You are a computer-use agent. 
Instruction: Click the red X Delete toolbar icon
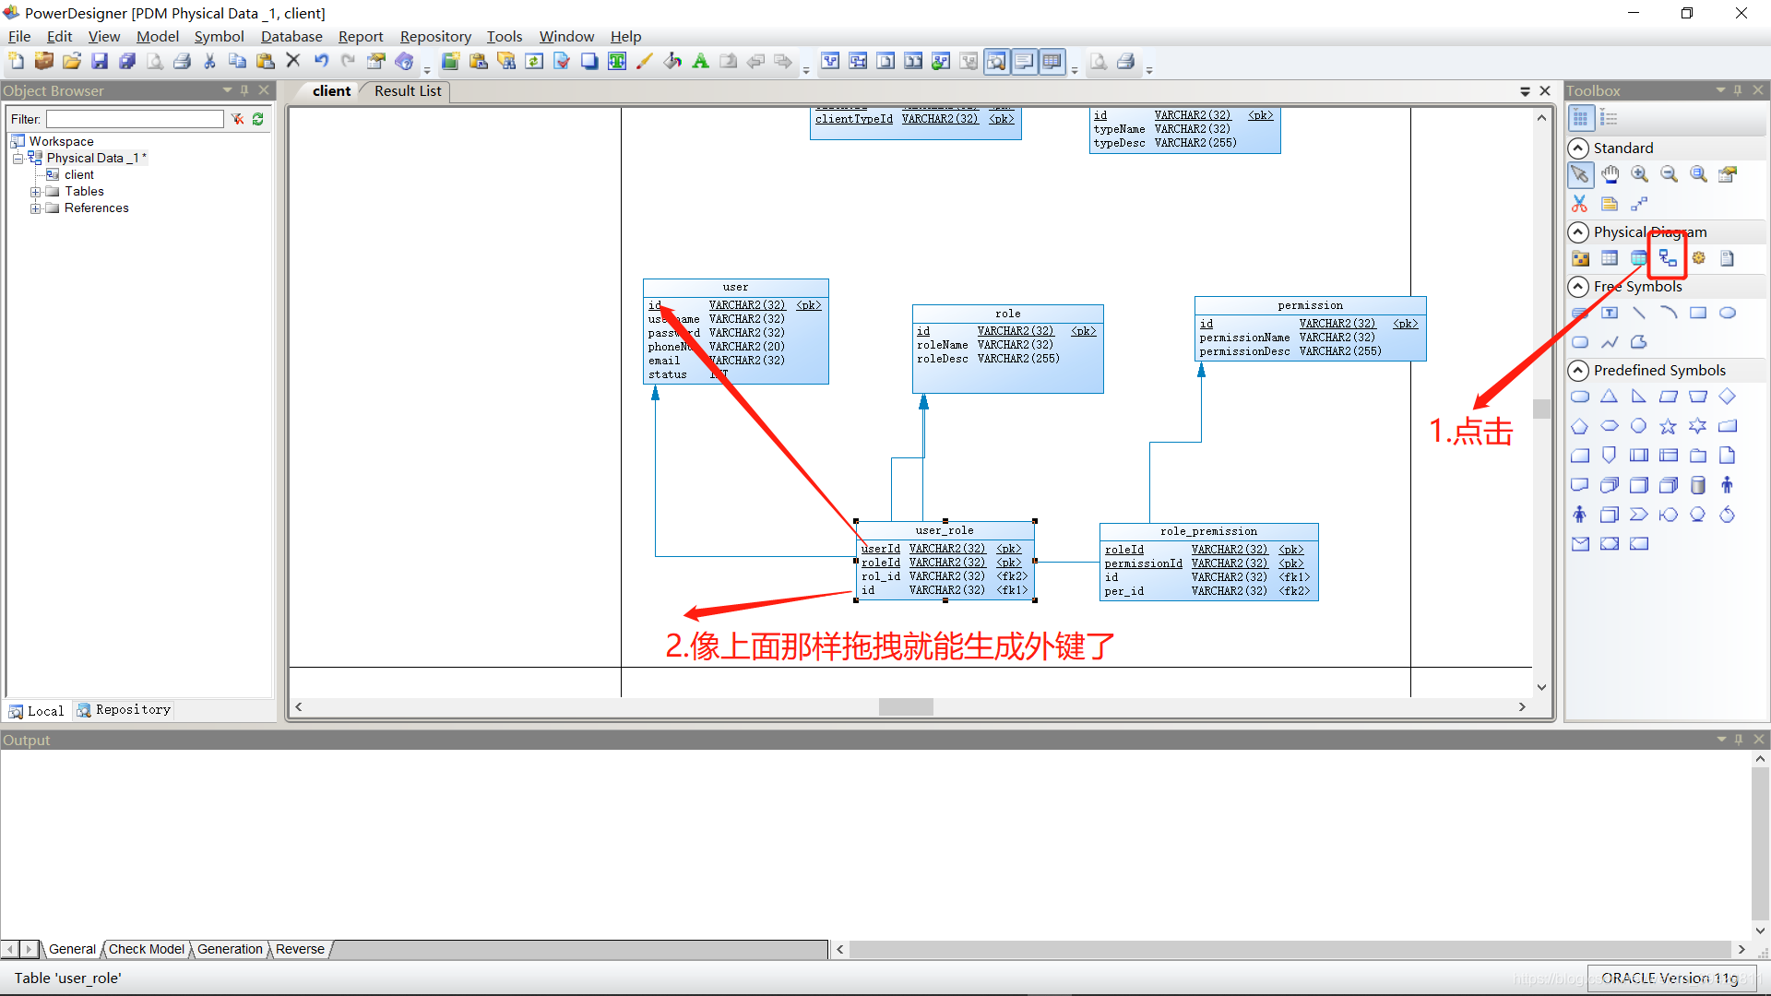(x=293, y=61)
